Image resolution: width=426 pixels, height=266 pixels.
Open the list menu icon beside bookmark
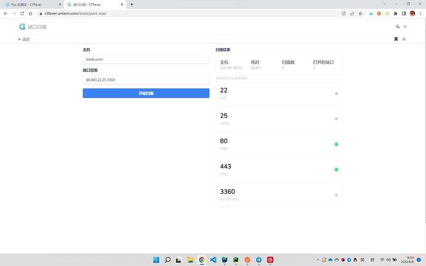tap(404, 39)
